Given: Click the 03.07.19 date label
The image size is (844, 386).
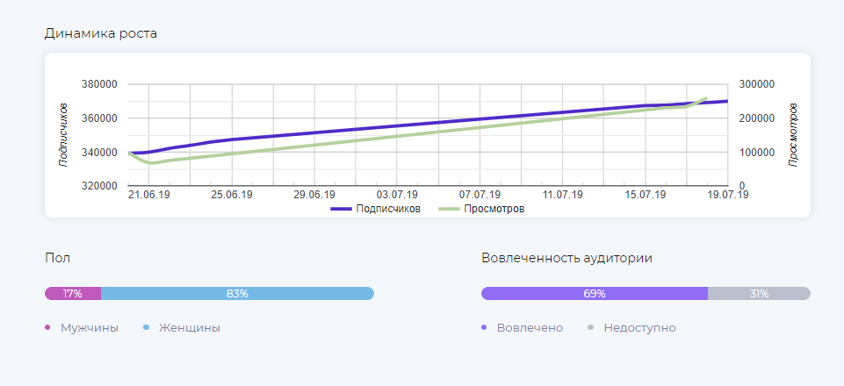Looking at the screenshot, I should [x=397, y=195].
